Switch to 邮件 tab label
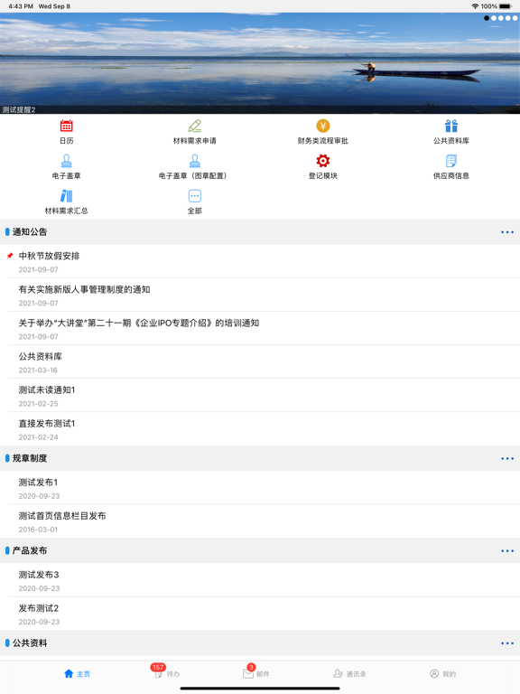The width and height of the screenshot is (520, 694). pyautogui.click(x=263, y=674)
